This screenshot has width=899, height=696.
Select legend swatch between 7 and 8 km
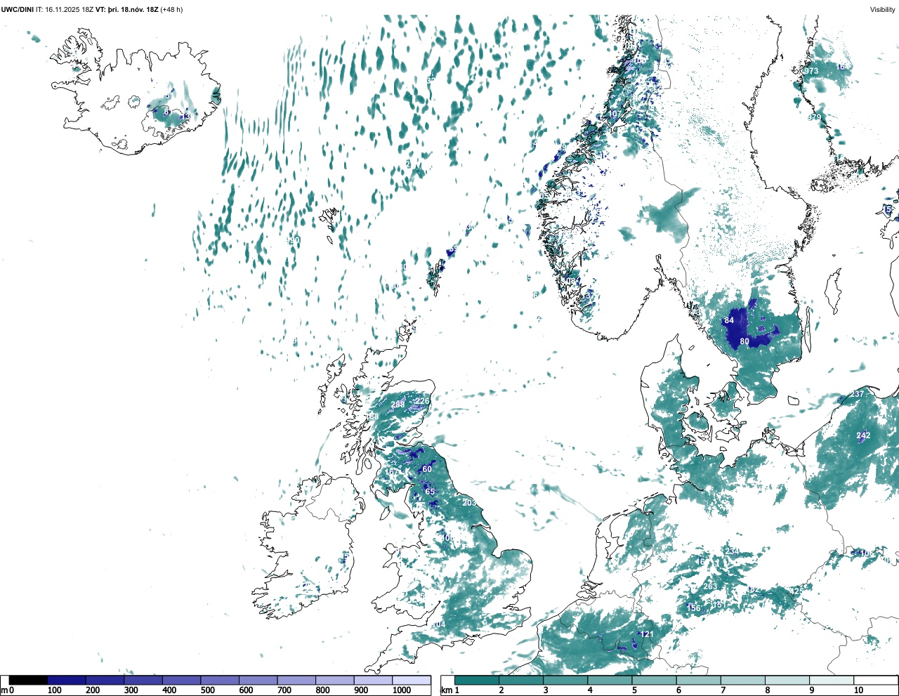pos(743,680)
